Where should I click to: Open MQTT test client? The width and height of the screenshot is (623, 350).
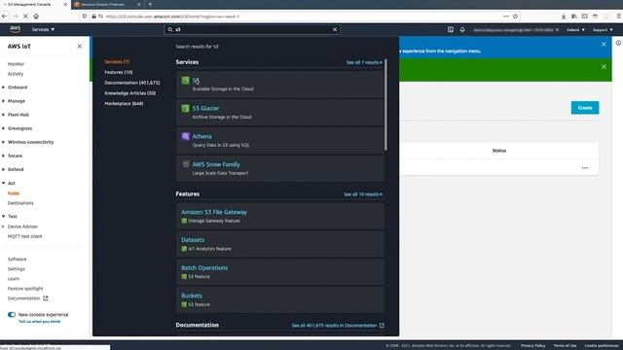click(24, 236)
